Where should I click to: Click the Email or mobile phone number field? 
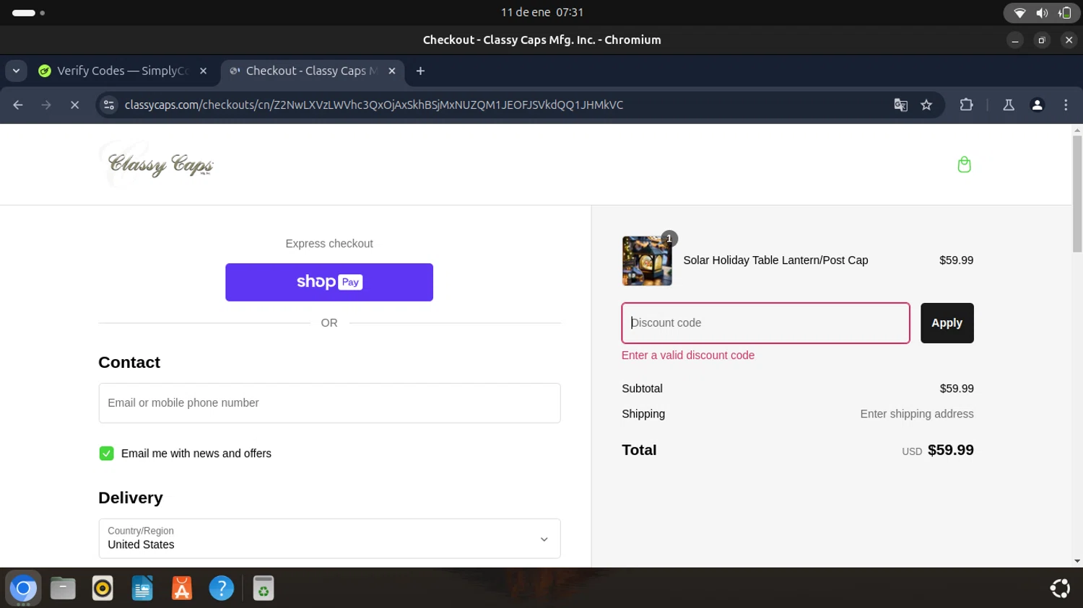point(329,403)
